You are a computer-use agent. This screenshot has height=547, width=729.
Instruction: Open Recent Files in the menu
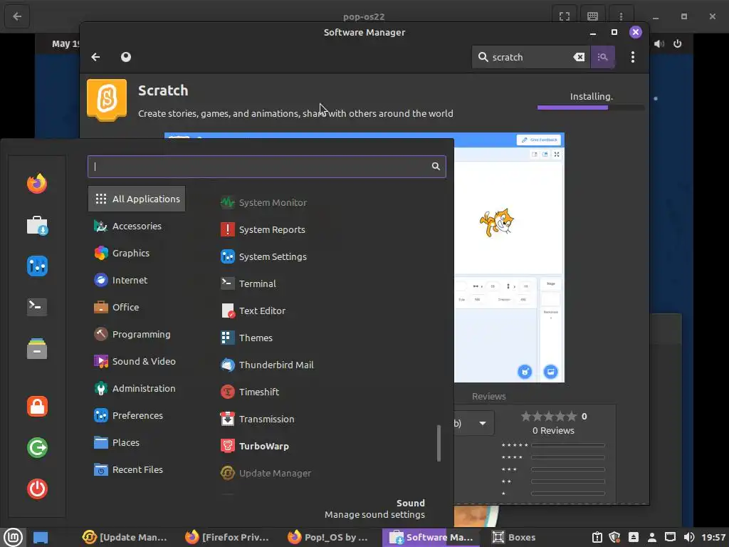click(137, 469)
